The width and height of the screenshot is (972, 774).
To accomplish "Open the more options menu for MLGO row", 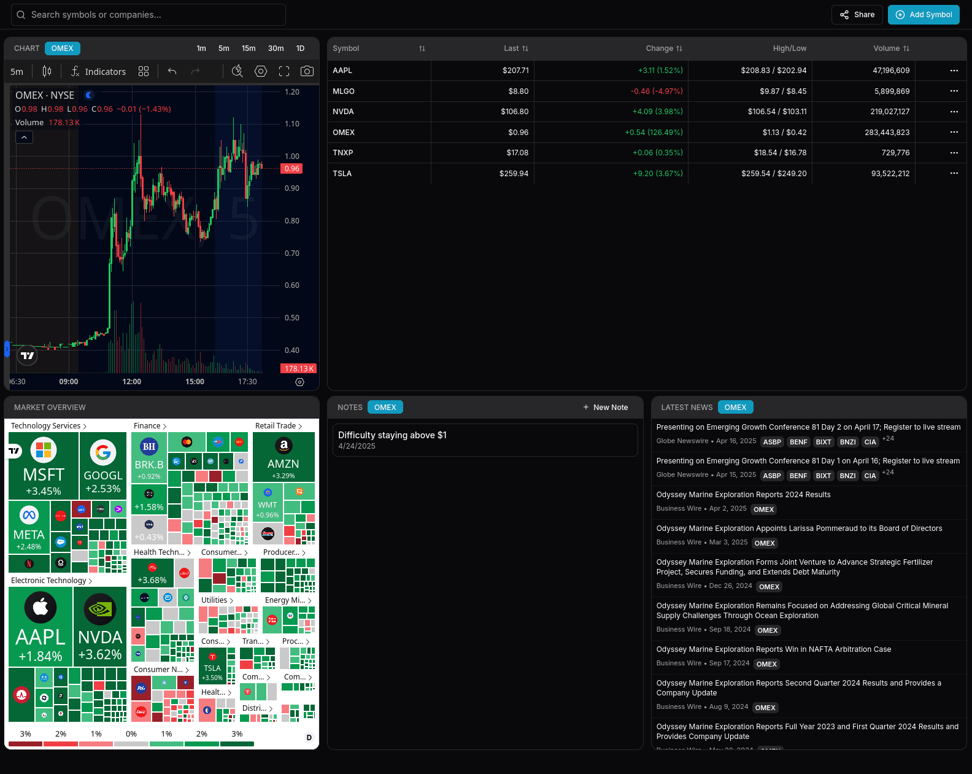I will click(954, 91).
